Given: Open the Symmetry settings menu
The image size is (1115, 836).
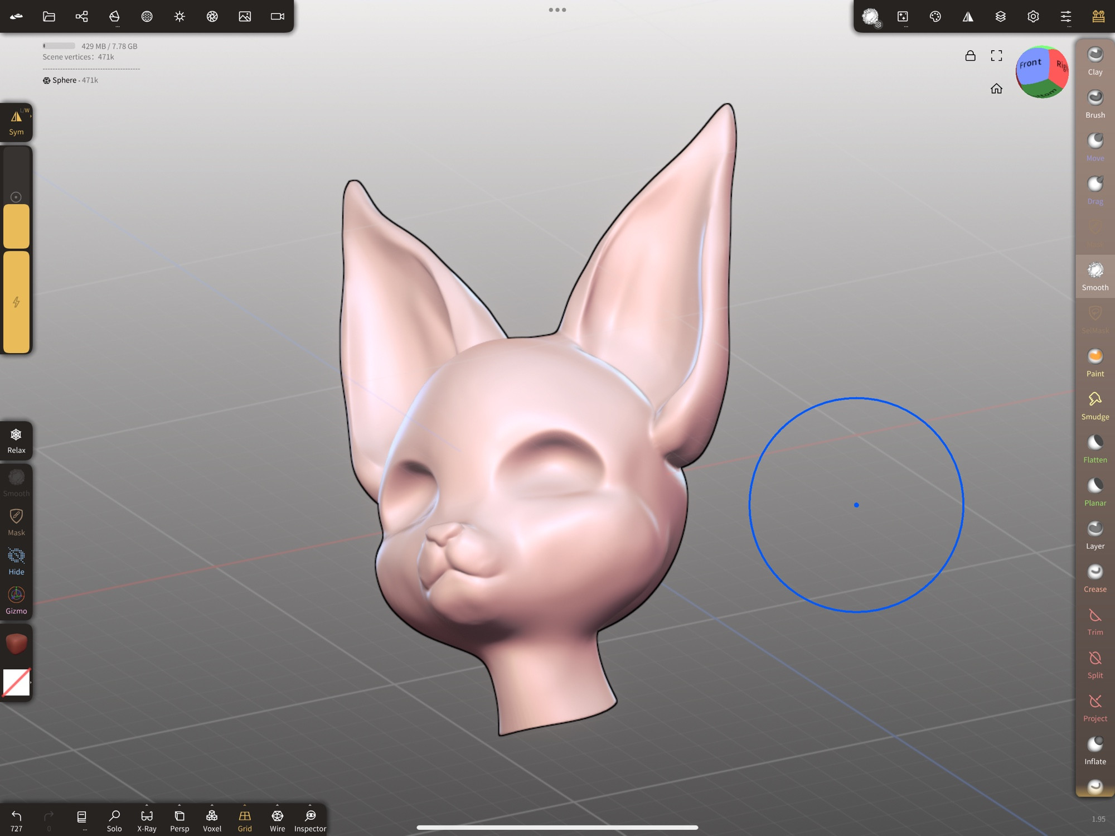Looking at the screenshot, I should [968, 17].
